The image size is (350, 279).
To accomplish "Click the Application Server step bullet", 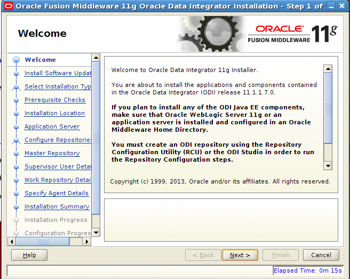I will pos(17,126).
